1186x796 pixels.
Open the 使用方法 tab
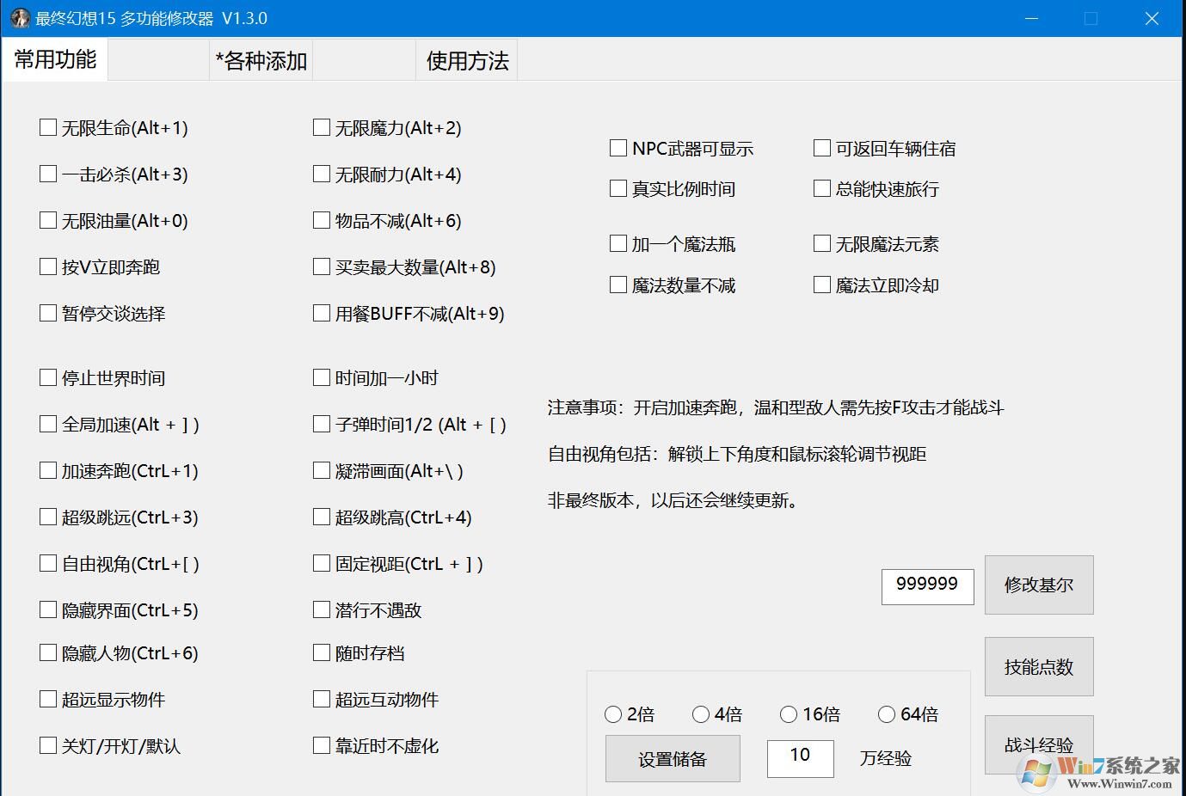click(x=465, y=60)
